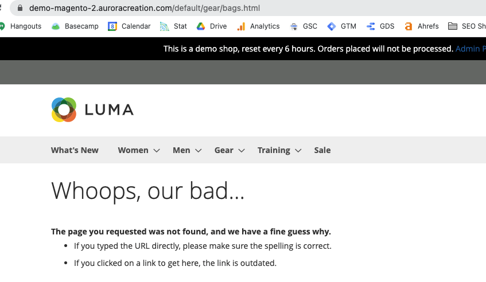Expand the Men menu chevron
486x282 pixels.
coord(198,151)
